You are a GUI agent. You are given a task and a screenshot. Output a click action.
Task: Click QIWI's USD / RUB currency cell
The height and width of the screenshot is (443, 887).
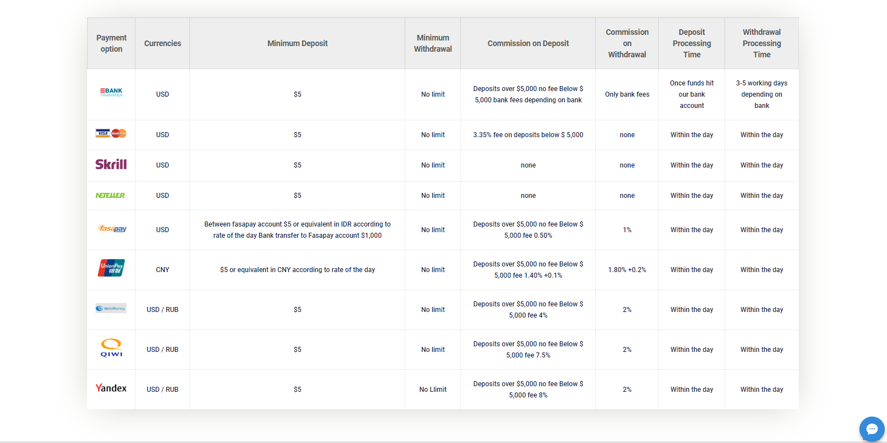tap(162, 349)
